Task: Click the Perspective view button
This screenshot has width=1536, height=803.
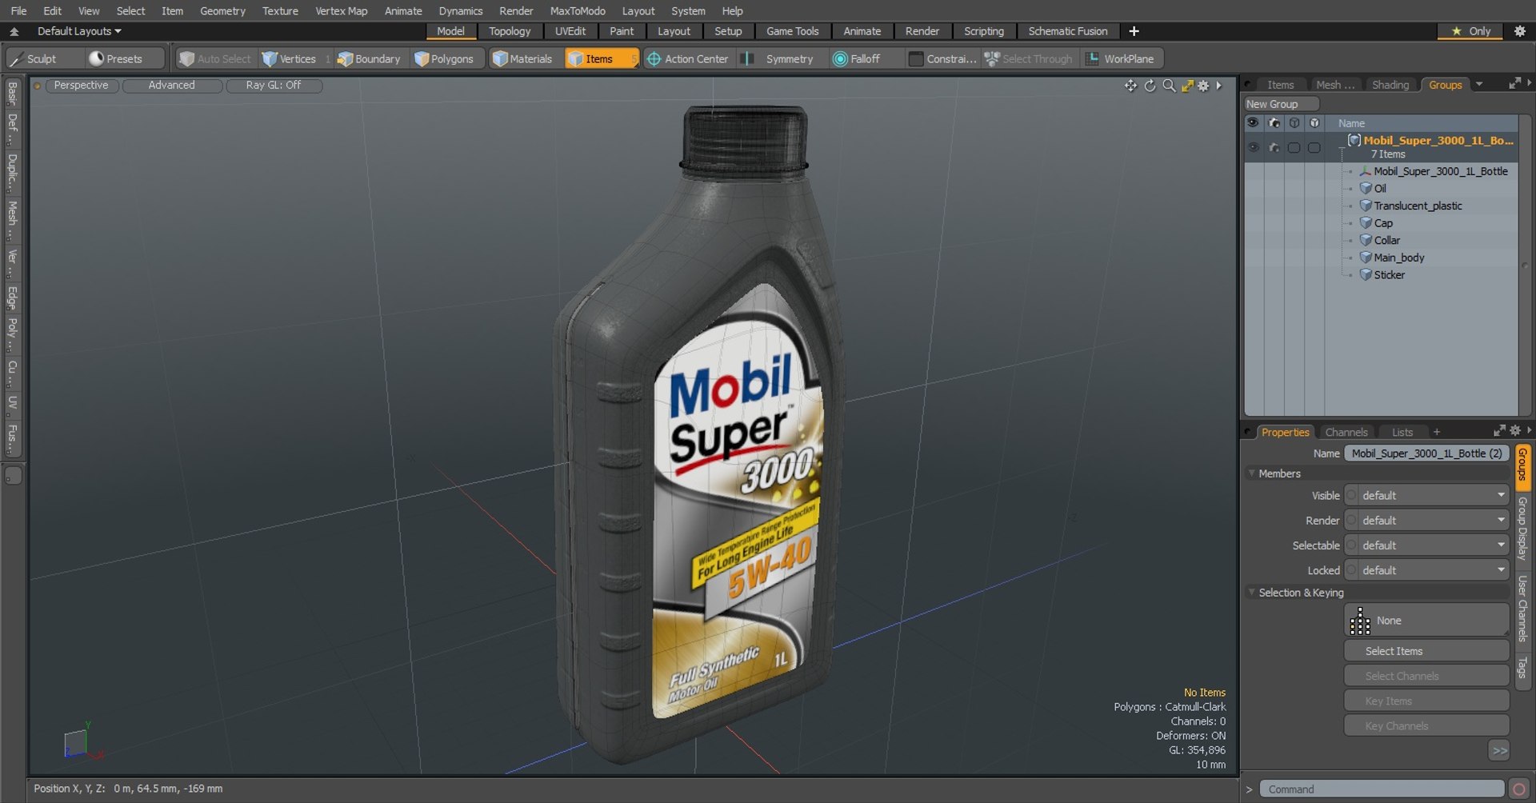Action: click(x=81, y=85)
